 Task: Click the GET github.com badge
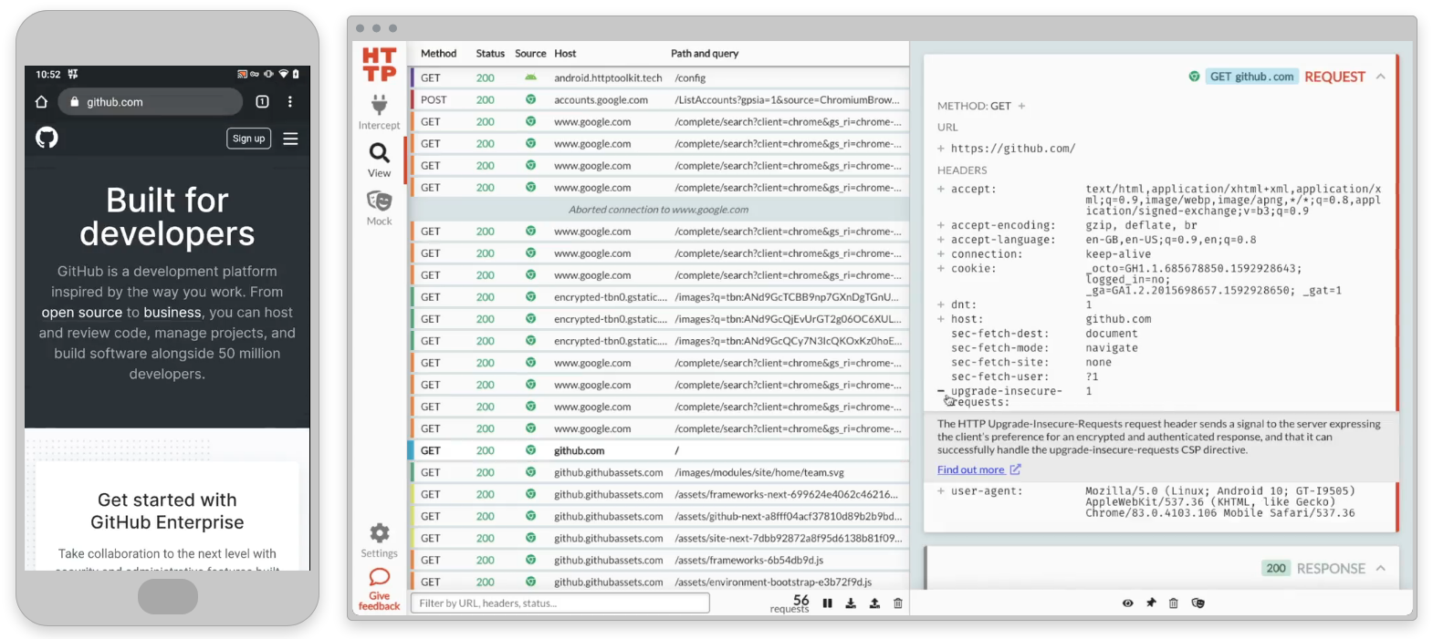pyautogui.click(x=1251, y=77)
